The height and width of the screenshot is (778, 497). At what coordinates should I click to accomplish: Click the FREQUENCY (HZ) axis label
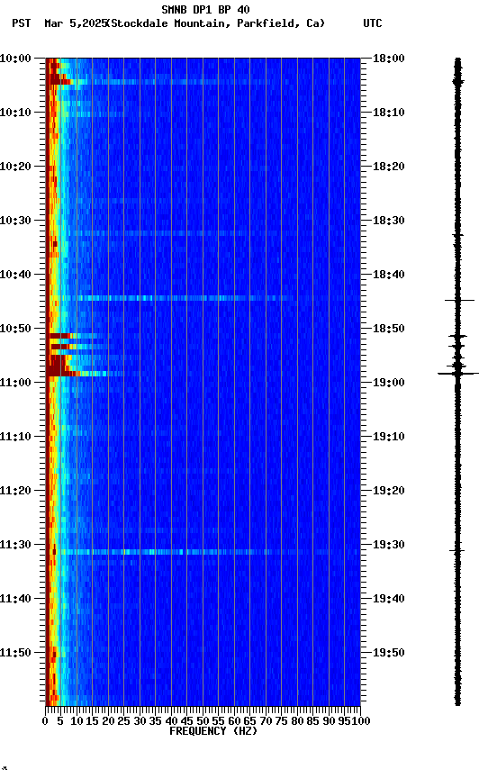click(213, 731)
